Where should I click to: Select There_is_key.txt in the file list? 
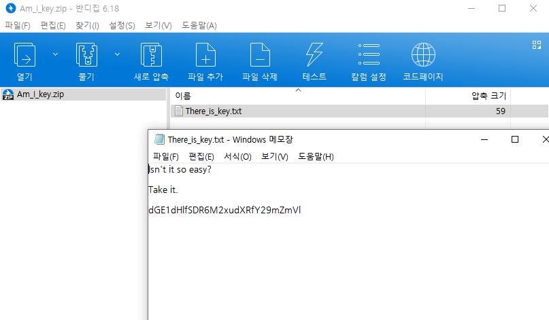point(214,111)
